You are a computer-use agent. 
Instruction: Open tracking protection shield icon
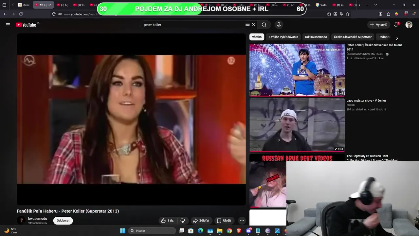[54, 14]
